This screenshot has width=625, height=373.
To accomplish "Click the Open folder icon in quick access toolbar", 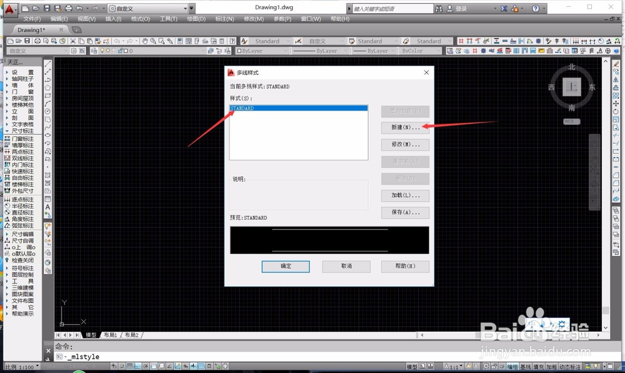I will click(36, 8).
